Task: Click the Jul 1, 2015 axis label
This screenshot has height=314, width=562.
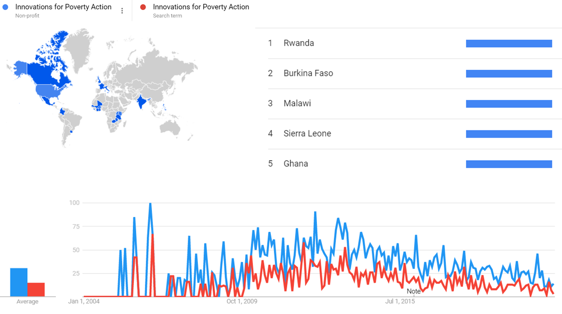Action: click(x=400, y=301)
